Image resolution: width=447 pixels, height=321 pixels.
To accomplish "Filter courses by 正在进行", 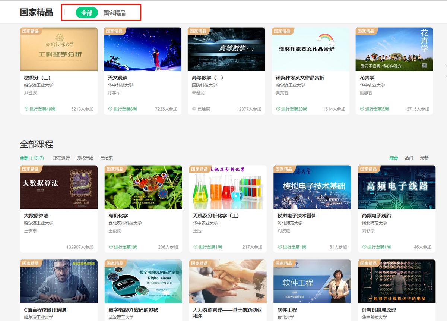I will 63,158.
